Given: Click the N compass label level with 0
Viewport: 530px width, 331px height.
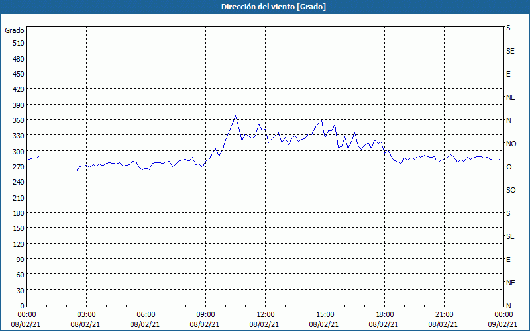Looking at the screenshot, I should click(x=508, y=306).
